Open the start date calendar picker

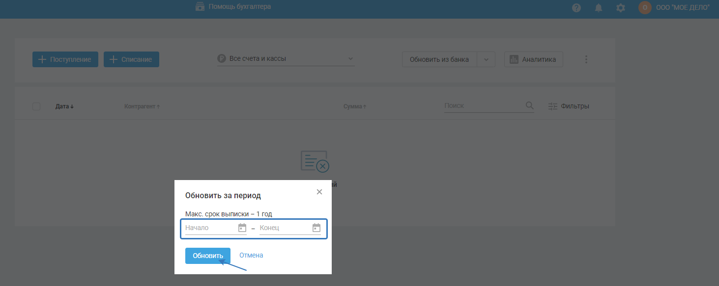[x=242, y=228]
